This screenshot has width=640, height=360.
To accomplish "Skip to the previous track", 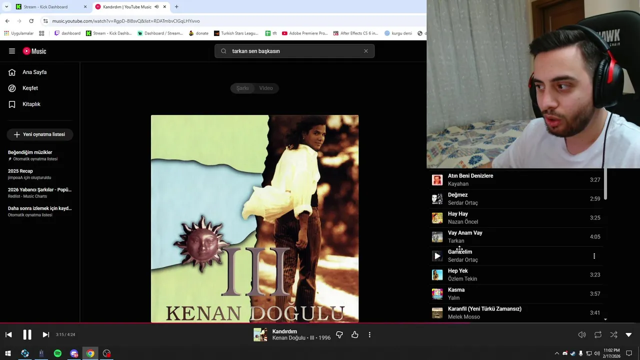I will [x=8, y=334].
